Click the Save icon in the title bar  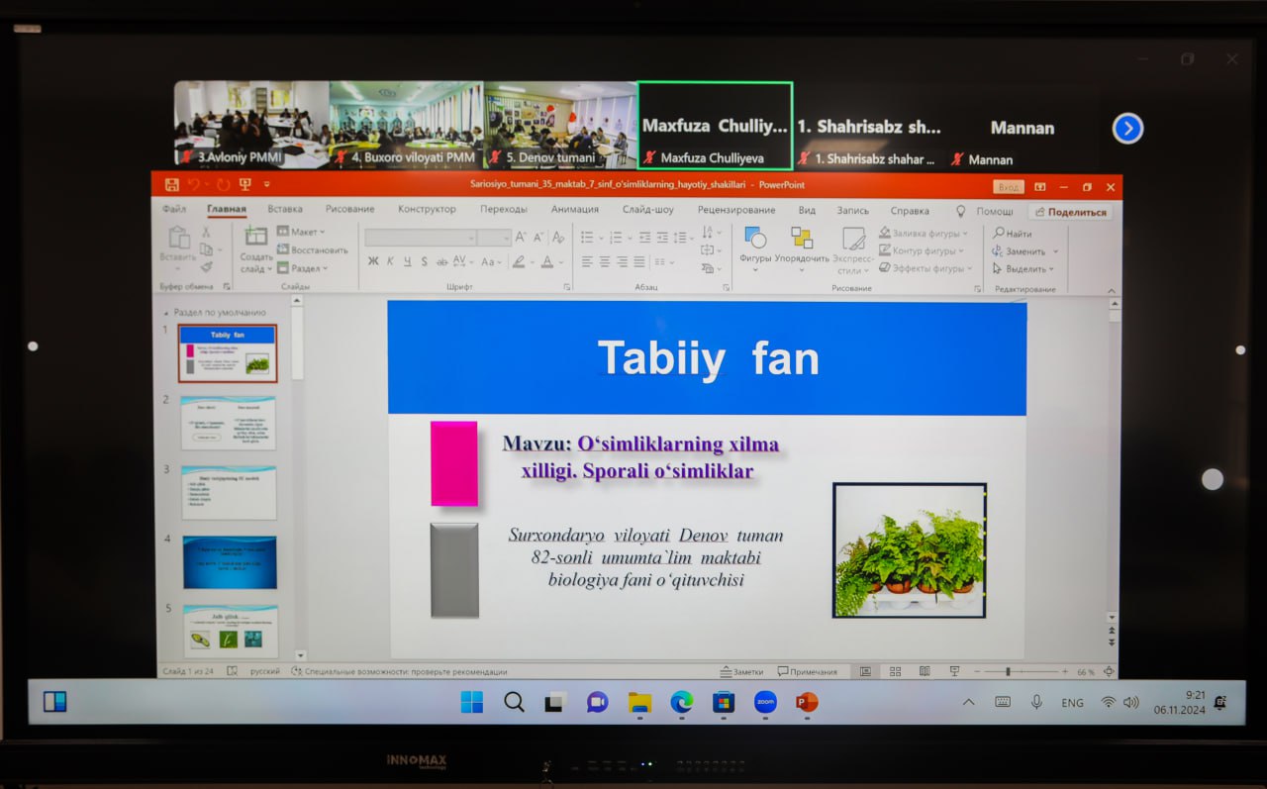172,185
